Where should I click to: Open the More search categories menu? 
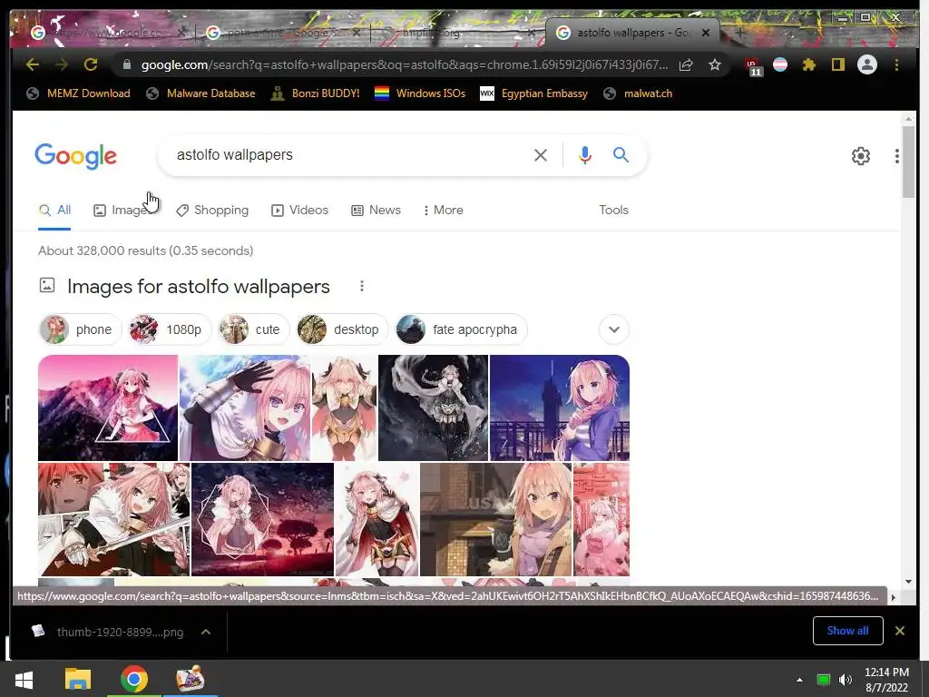[443, 210]
